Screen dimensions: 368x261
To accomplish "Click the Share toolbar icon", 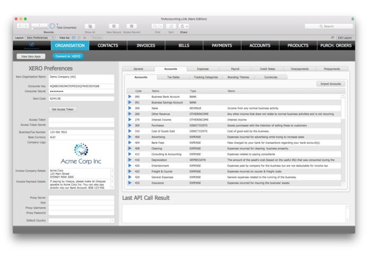I will tap(182, 26).
